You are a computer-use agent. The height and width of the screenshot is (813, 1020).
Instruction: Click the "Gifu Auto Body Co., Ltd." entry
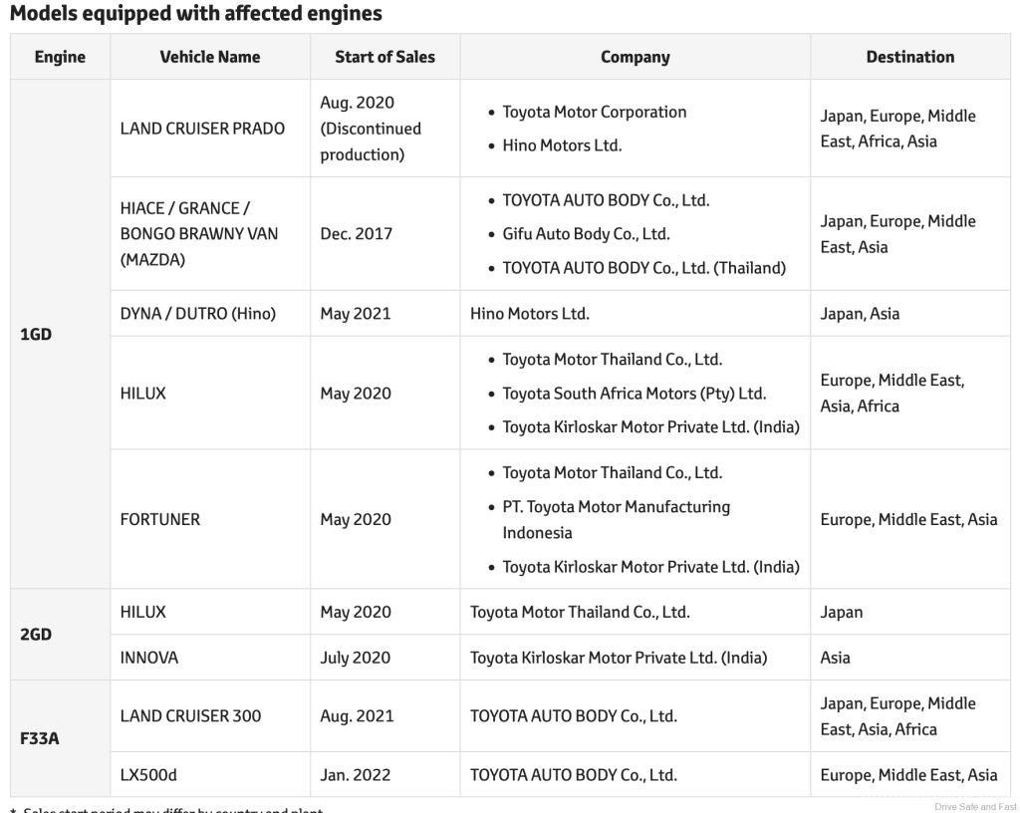(586, 234)
